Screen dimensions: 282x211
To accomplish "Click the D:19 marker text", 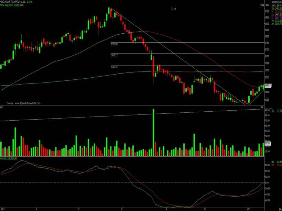I will coord(174,9).
